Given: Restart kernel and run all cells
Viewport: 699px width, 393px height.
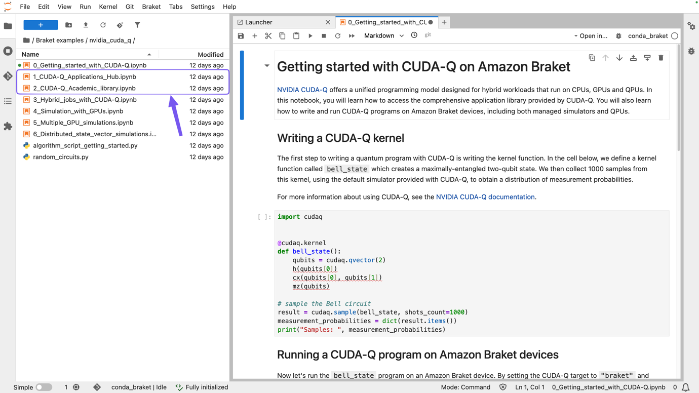Looking at the screenshot, I should click(x=352, y=36).
